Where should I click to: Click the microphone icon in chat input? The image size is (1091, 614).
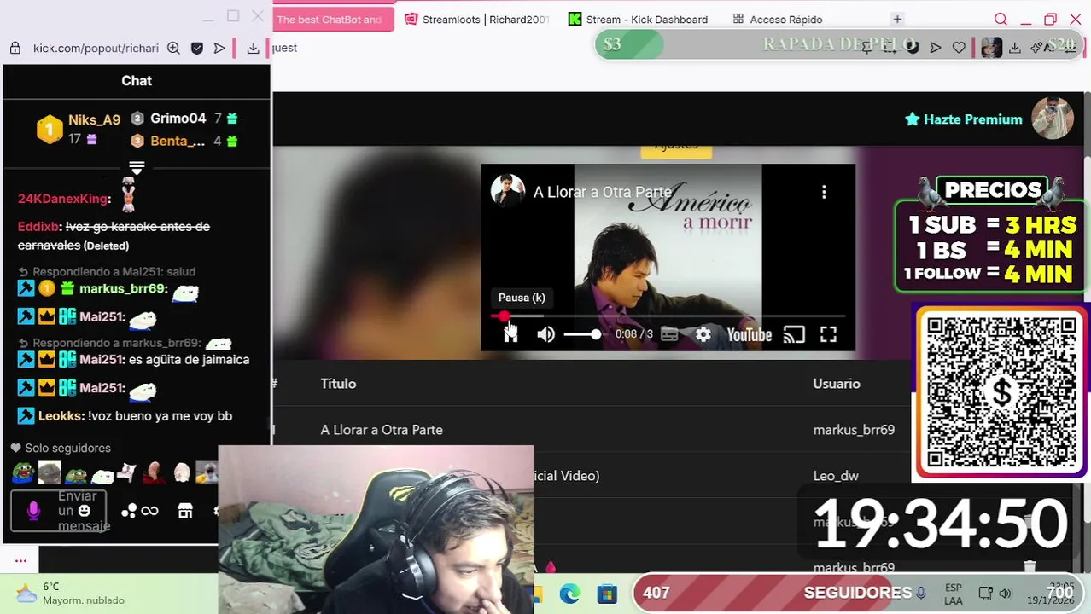pyautogui.click(x=33, y=511)
